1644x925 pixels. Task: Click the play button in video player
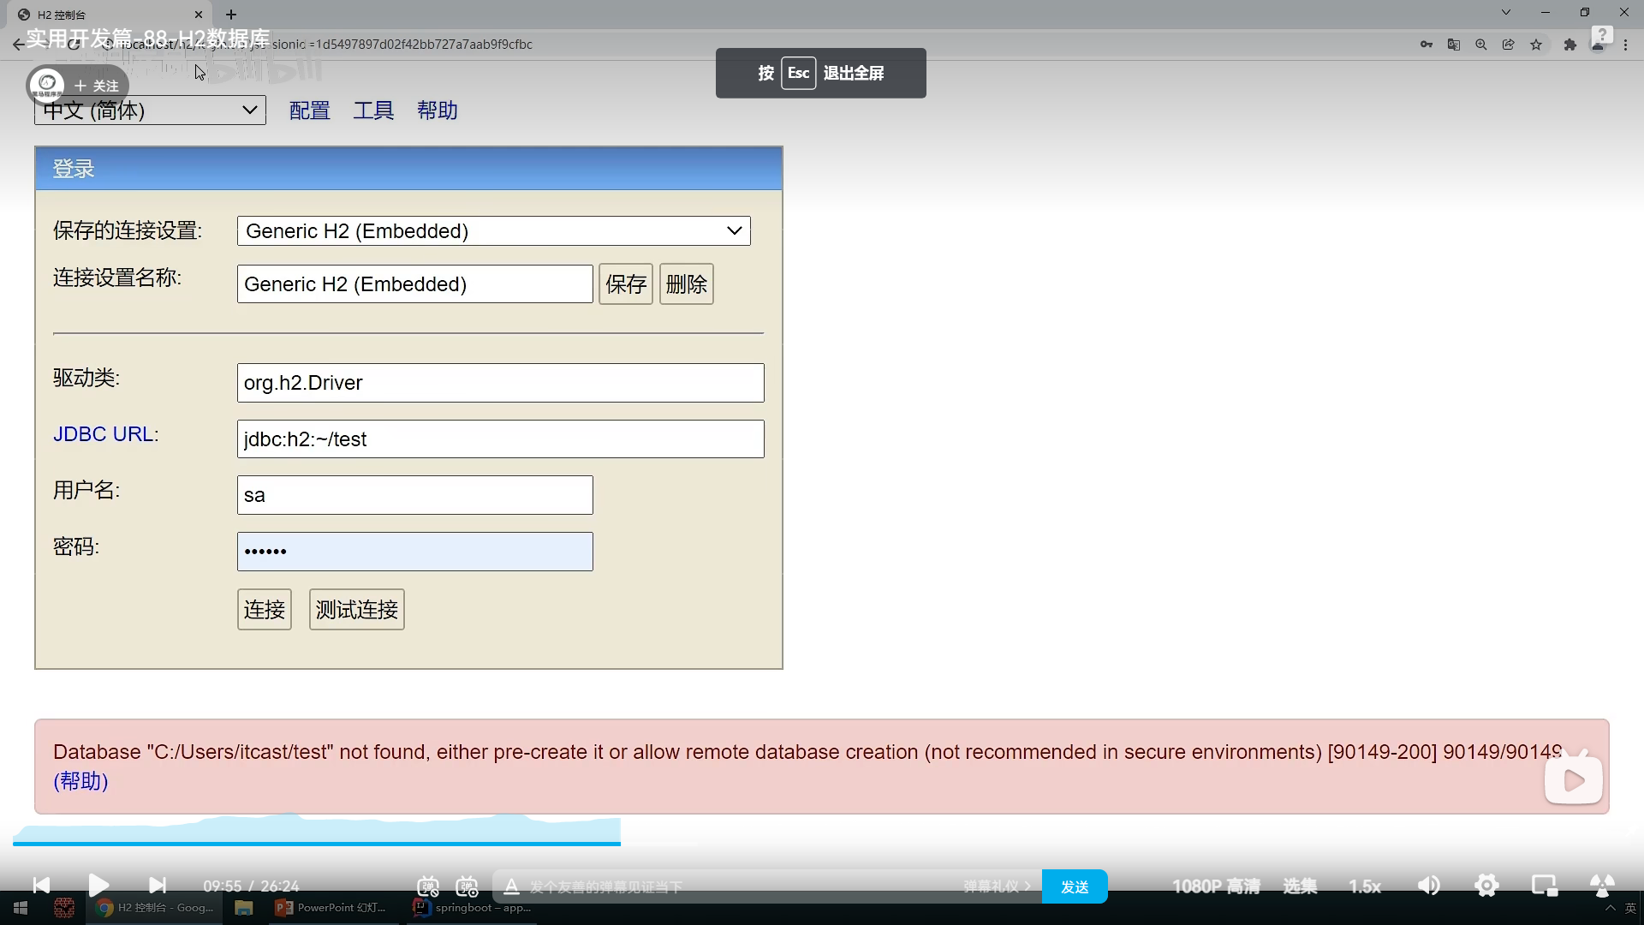pos(98,885)
